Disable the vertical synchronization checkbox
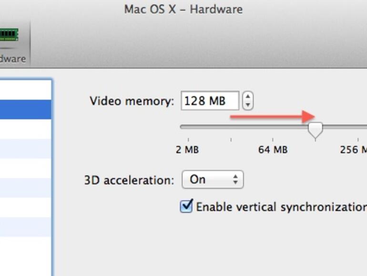Viewport: 367px width, 276px height. (x=186, y=206)
